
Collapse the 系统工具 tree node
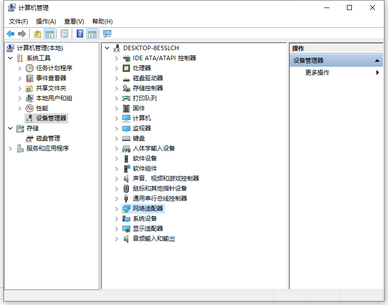pyautogui.click(x=11, y=58)
